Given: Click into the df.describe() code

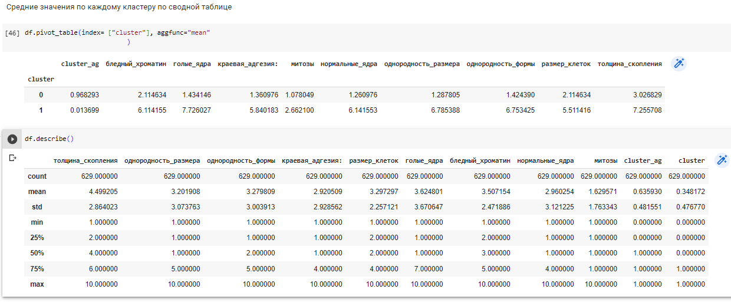Looking at the screenshot, I should click(49, 139).
